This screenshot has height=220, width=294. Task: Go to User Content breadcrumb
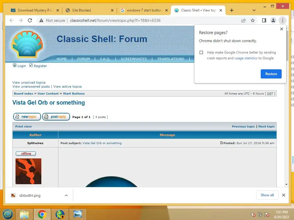pyautogui.click(x=48, y=94)
